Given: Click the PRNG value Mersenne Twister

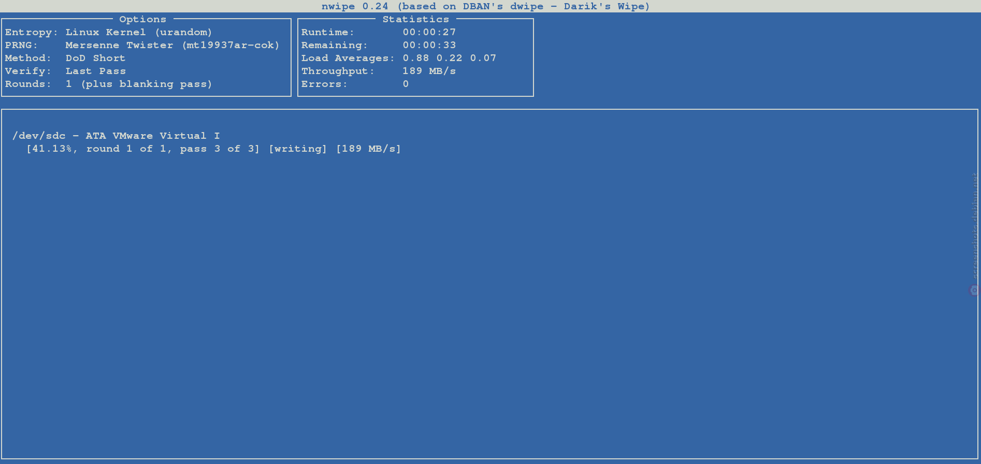Looking at the screenshot, I should (x=172, y=45).
